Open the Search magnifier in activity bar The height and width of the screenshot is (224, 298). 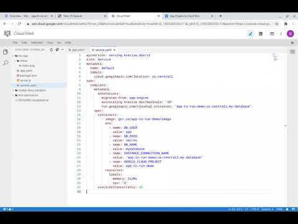[x=6, y=62]
